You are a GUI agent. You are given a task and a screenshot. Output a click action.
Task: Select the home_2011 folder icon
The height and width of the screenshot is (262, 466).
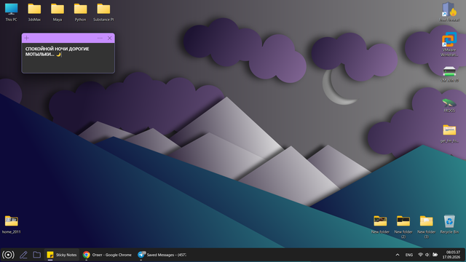12,224
